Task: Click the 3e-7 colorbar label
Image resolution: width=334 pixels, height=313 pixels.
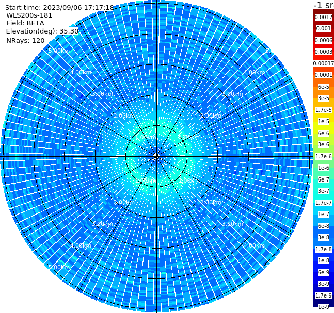Action: tap(324, 191)
